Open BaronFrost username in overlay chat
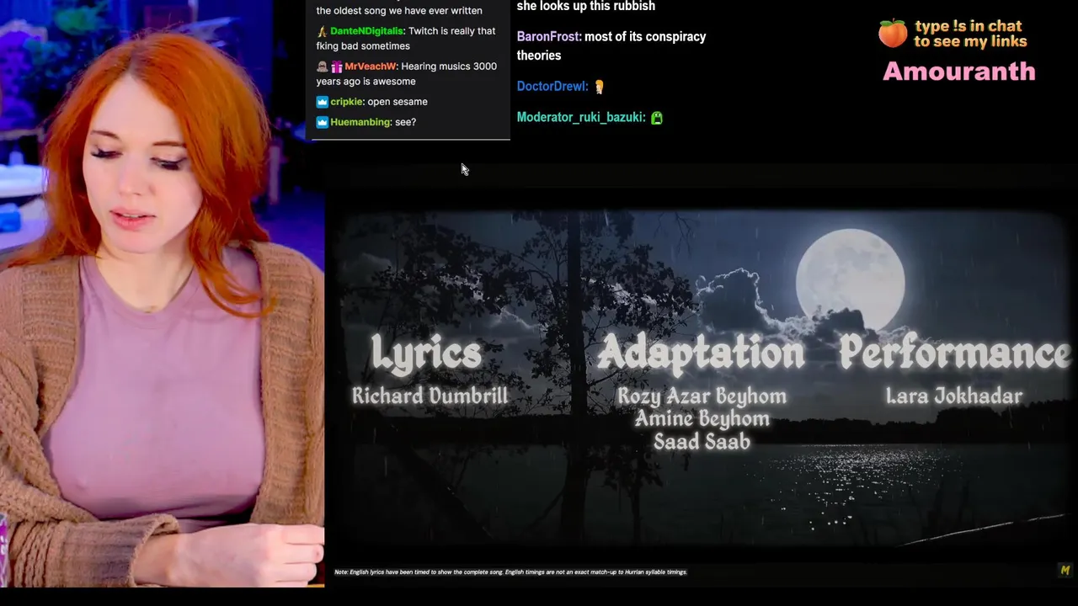This screenshot has width=1078, height=606. click(x=548, y=37)
